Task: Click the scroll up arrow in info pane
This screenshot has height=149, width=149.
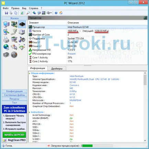Action: tap(145, 73)
